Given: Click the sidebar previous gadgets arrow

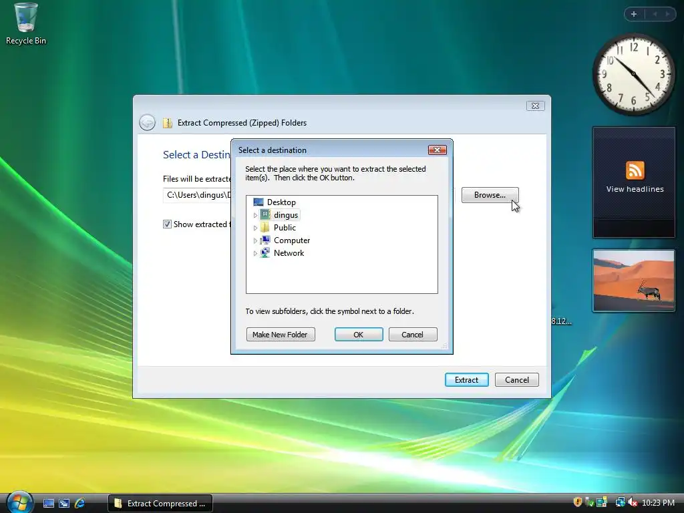Looking at the screenshot, I should (655, 14).
